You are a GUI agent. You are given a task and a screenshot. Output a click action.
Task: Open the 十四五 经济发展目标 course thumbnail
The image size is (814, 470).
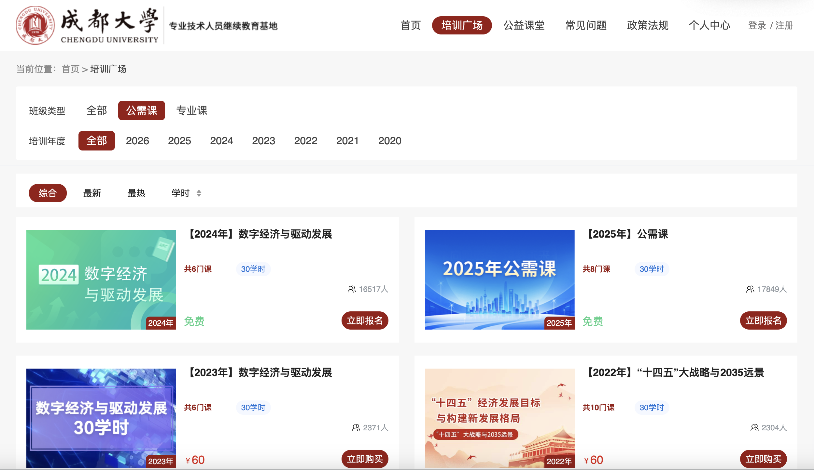coord(499,418)
